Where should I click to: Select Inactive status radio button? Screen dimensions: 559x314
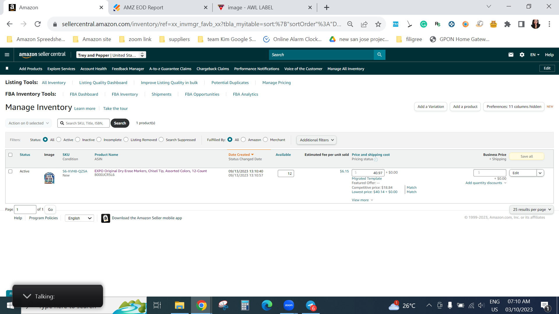pyautogui.click(x=77, y=140)
